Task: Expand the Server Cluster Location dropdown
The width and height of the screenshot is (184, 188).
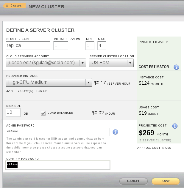Action: (x=111, y=63)
